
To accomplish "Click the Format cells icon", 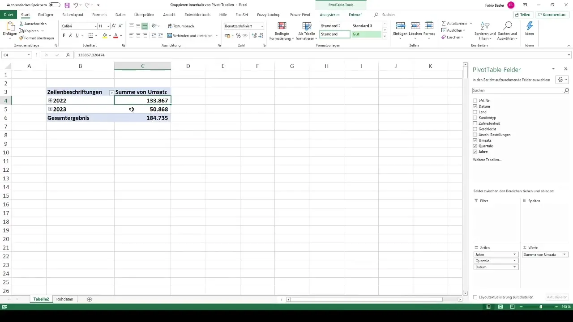I will [429, 26].
